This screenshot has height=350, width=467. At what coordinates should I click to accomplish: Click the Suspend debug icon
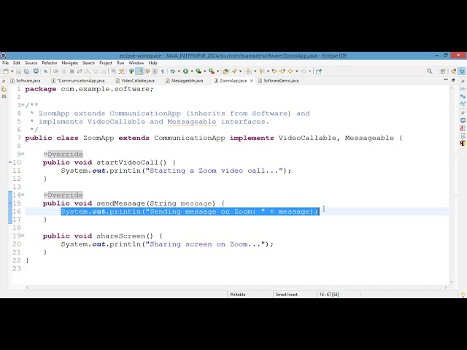point(63,71)
